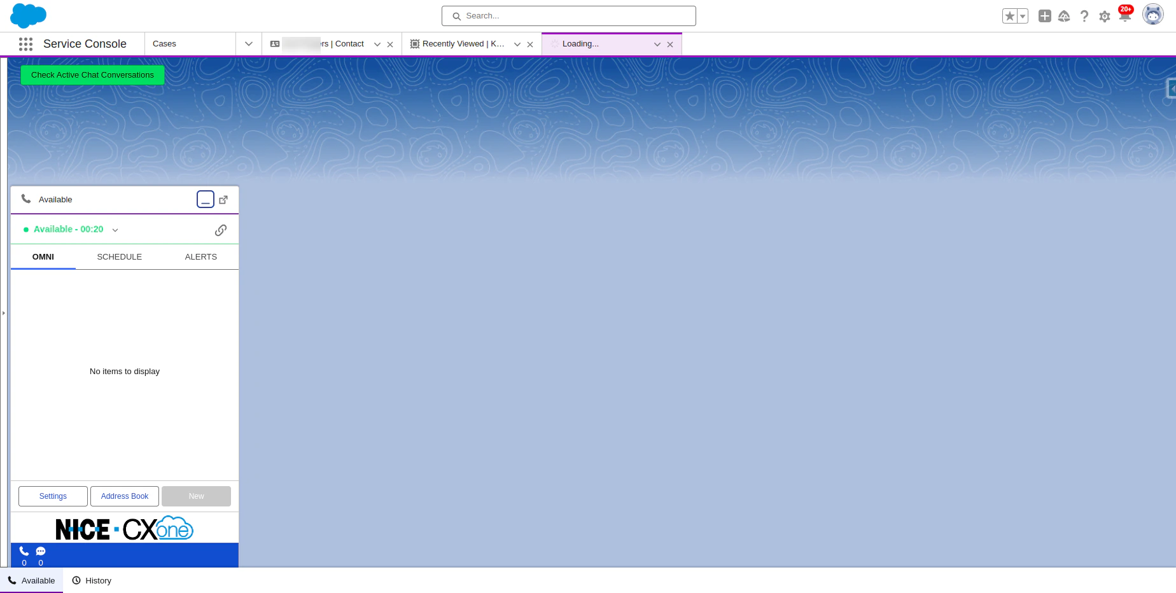Open the Favorites star icon
Screen dimensions: 1176x593
tap(1009, 16)
